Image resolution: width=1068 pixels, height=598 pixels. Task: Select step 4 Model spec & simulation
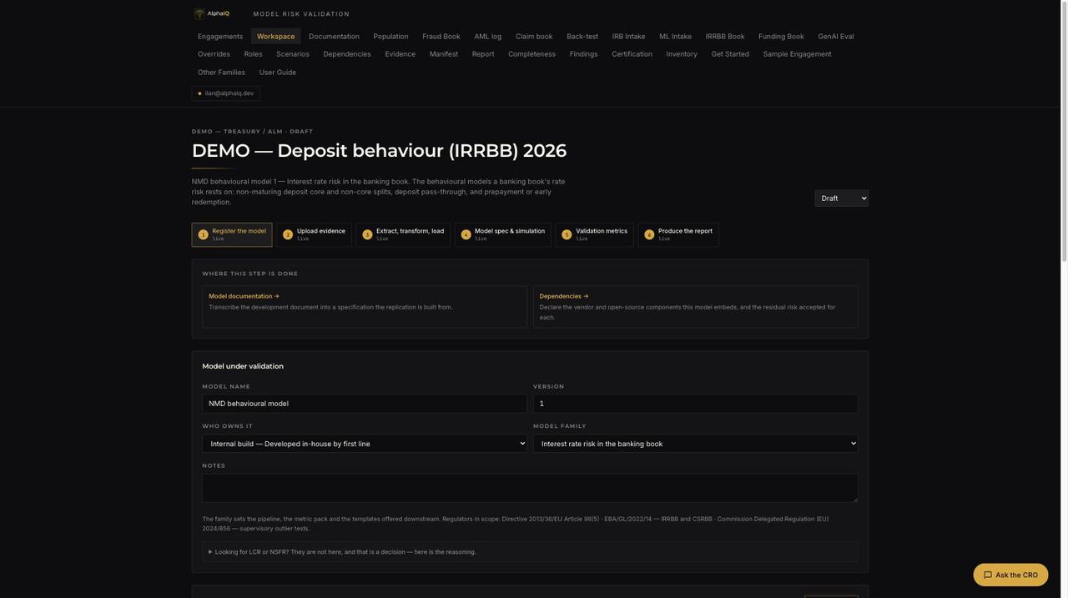click(503, 235)
